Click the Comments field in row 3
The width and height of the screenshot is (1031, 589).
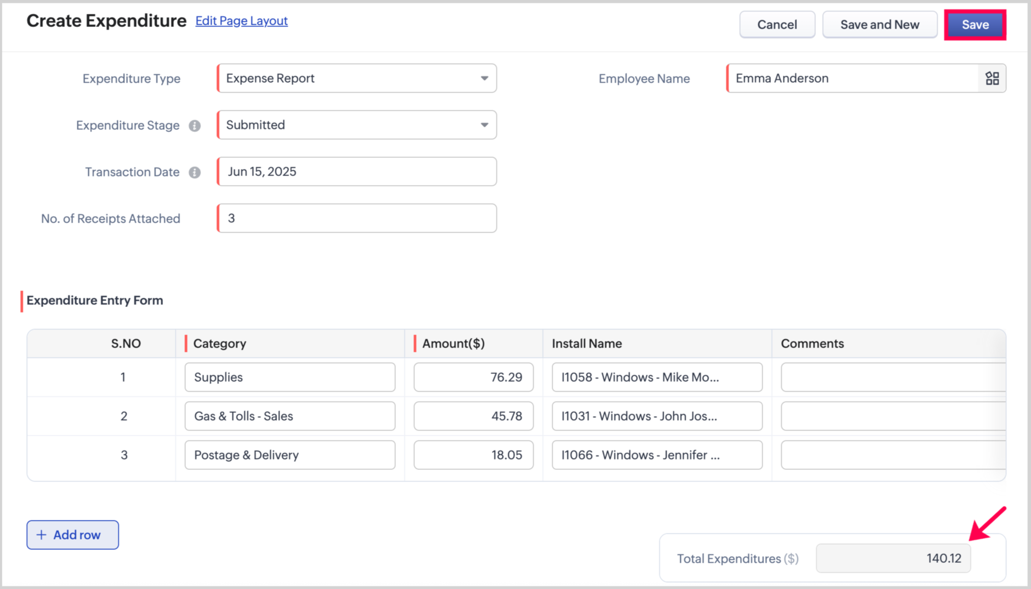892,455
